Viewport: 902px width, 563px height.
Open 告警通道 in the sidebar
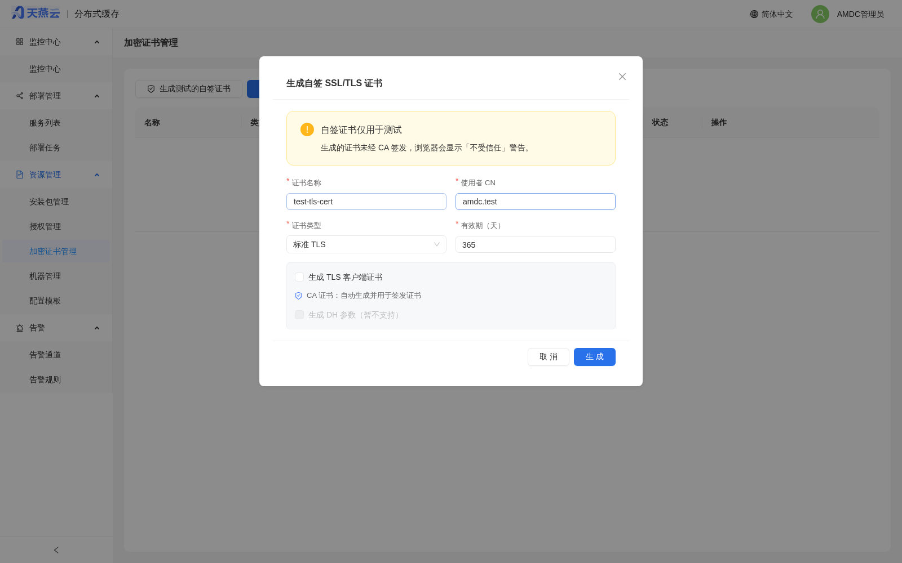click(56, 355)
